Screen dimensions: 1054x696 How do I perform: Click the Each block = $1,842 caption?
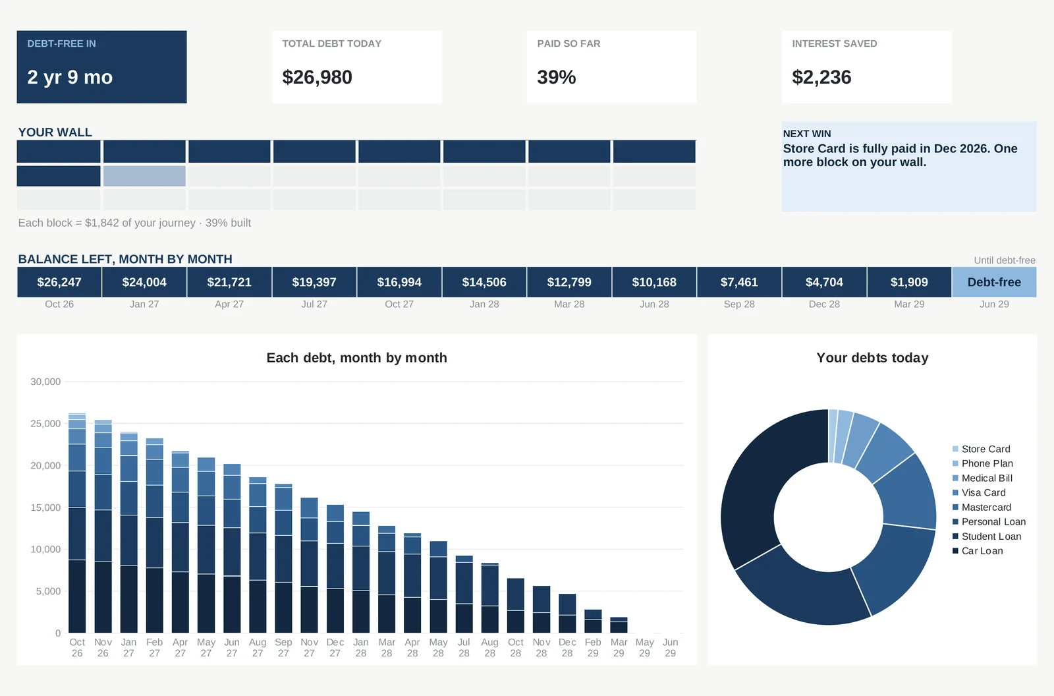pos(134,223)
